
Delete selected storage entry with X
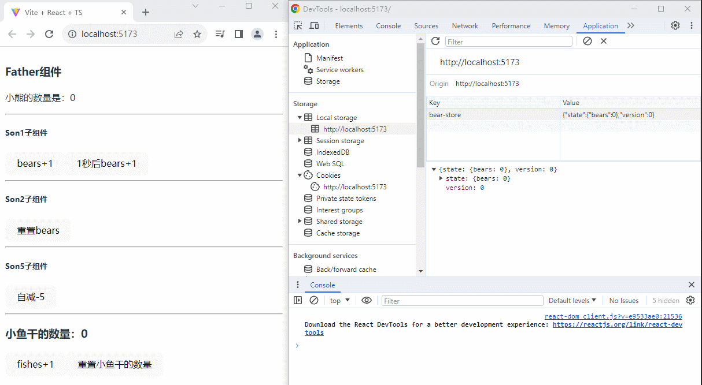pyautogui.click(x=604, y=42)
